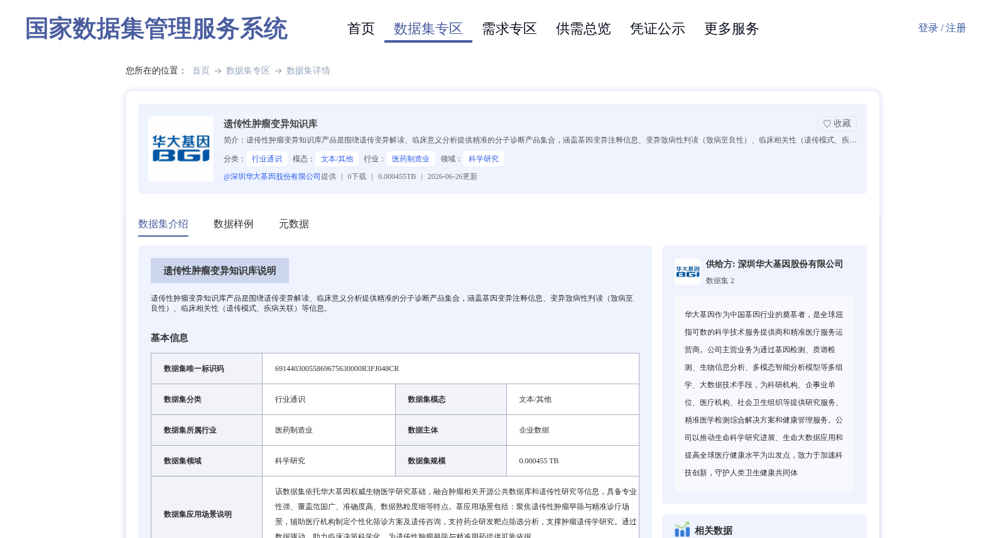Click the 数据集领域 label cell
The width and height of the screenshot is (1005, 538).
[207, 461]
